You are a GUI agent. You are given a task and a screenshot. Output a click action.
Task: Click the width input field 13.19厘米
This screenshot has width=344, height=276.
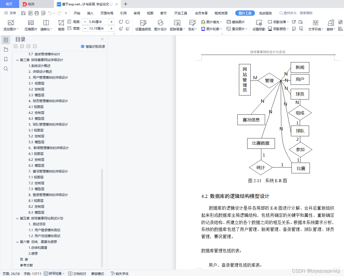pos(98,29)
